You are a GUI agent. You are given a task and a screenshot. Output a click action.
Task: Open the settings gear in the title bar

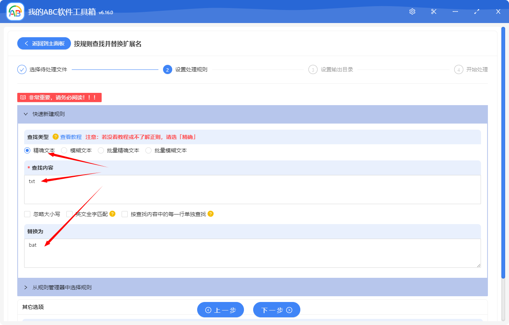pyautogui.click(x=412, y=12)
